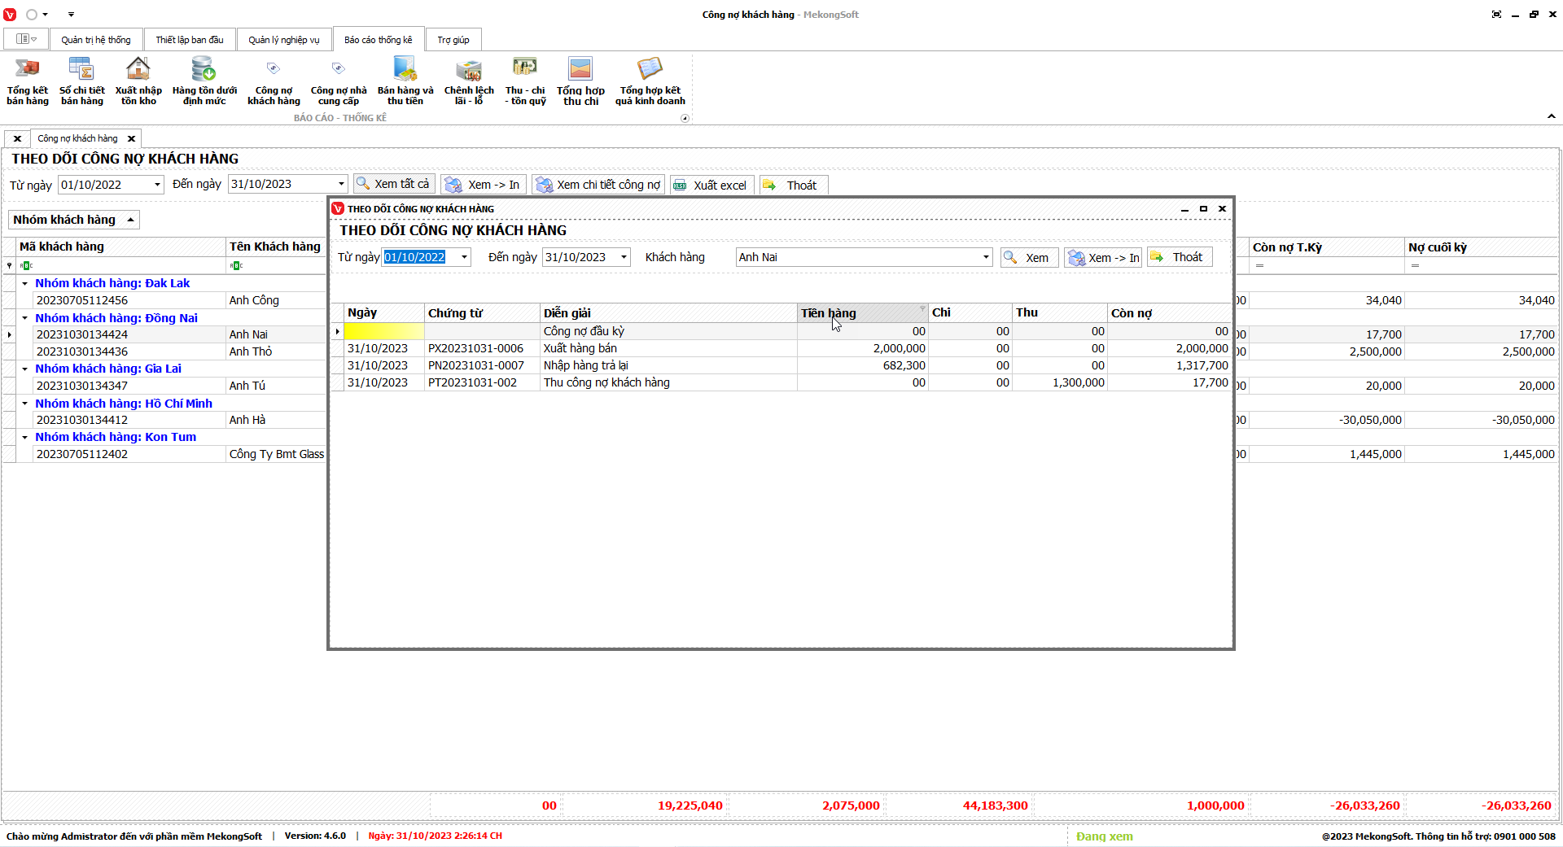Open Hàng tồn dưới định mức report
Screen dimensions: 1563x847
[204, 81]
